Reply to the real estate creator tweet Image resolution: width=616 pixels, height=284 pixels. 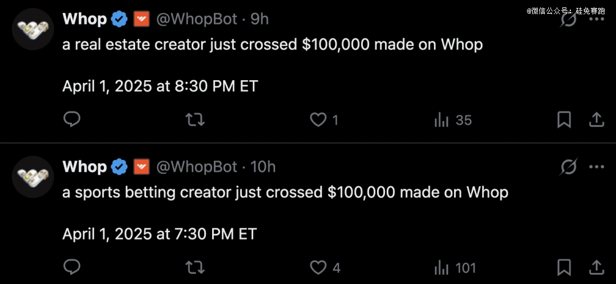(72, 120)
